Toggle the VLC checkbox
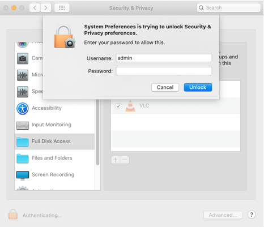The width and height of the screenshot is (264, 227). click(118, 106)
